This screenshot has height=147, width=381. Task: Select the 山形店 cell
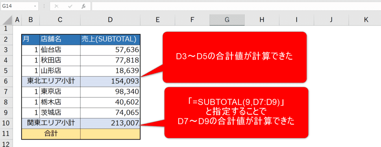60,71
